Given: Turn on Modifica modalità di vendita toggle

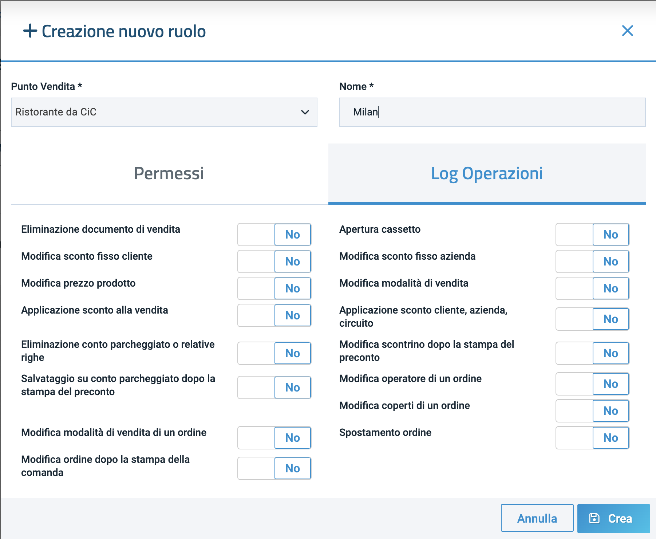Looking at the screenshot, I should (592, 288).
